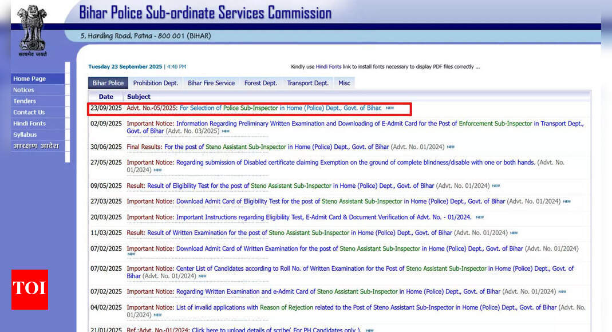Screen dimensions: 612x332
Task: Click the date 04/02/2025
Action: (106, 307)
